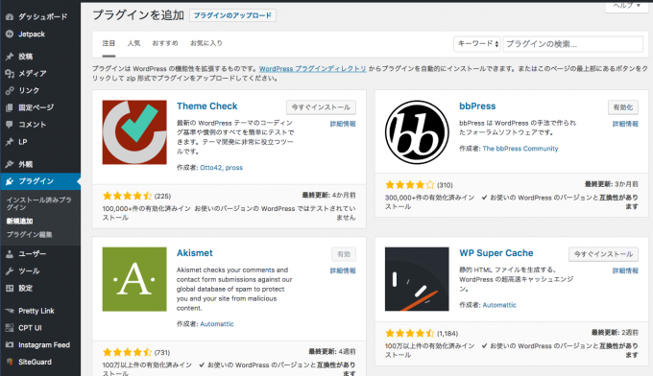This screenshot has height=376, width=653.
Task: Open the WP Super Cache title link
Action: (496, 253)
